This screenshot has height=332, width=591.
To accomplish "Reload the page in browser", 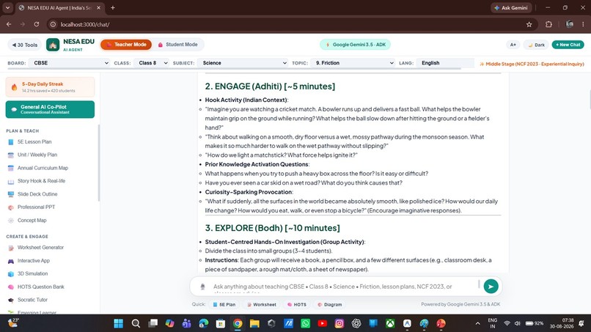I will (x=37, y=24).
